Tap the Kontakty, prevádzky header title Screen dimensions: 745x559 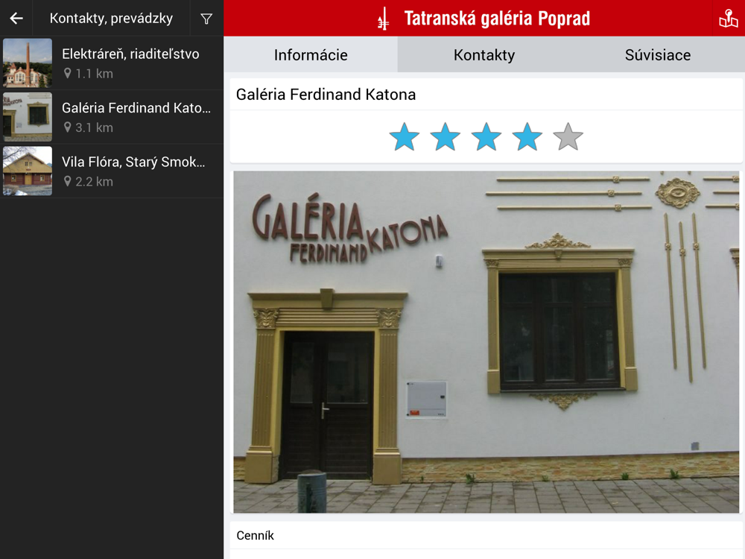click(111, 18)
